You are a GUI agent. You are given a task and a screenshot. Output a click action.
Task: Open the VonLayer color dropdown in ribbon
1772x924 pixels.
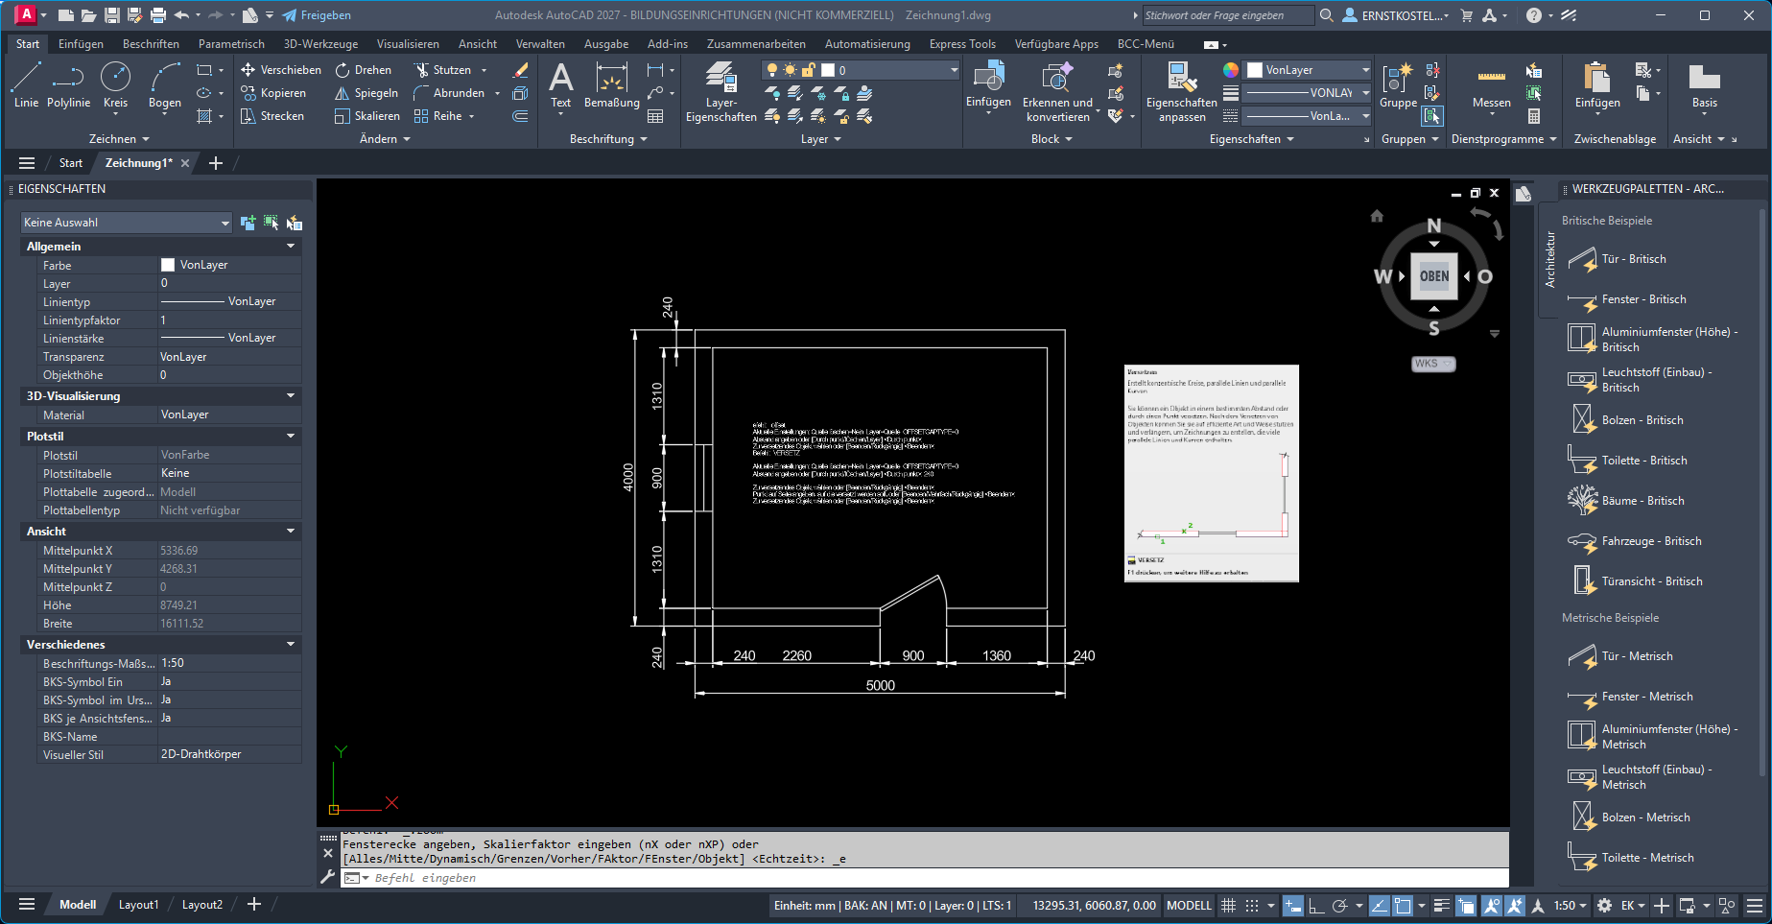tap(1308, 70)
